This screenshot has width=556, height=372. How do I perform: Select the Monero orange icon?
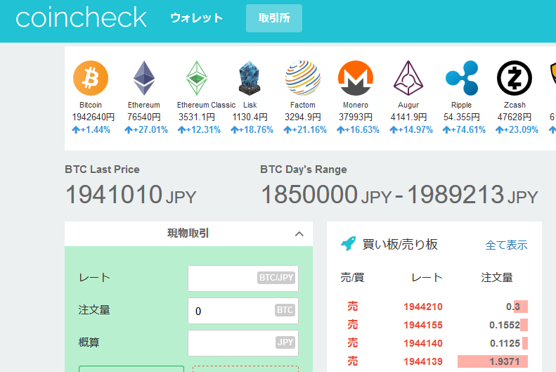pos(356,78)
